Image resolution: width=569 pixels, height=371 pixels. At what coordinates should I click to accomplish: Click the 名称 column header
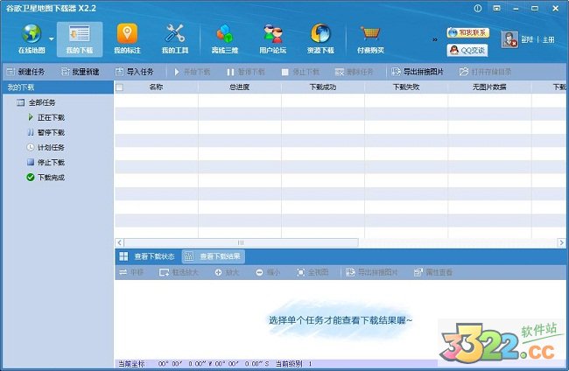coord(156,87)
